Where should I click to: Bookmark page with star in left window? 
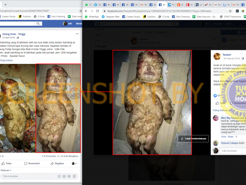pos(81,11)
